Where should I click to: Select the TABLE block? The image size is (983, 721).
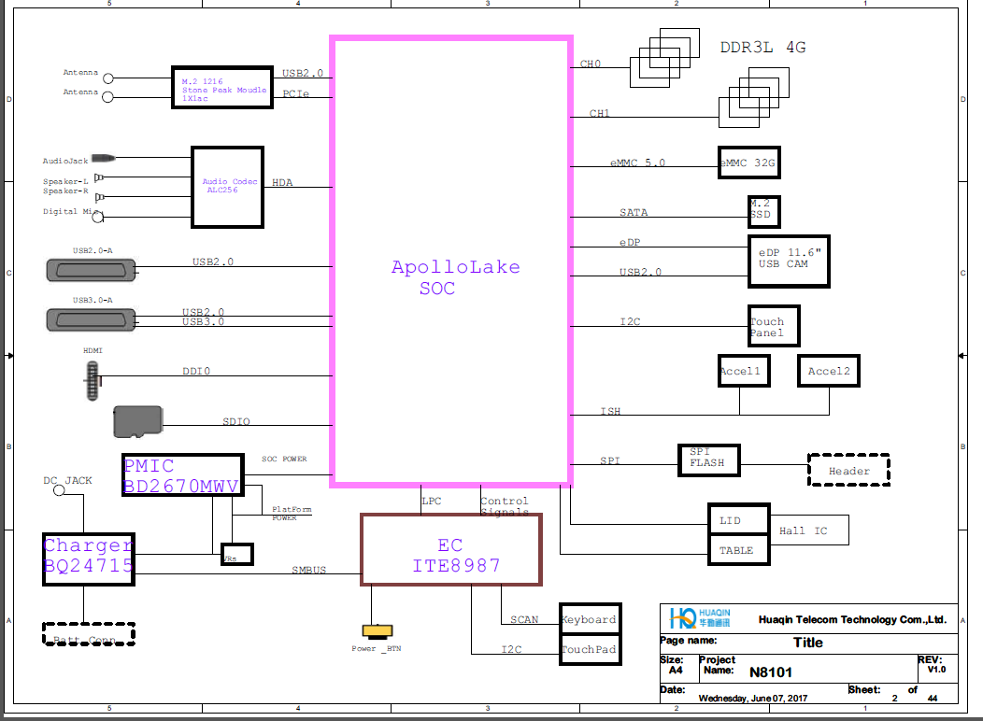click(739, 550)
